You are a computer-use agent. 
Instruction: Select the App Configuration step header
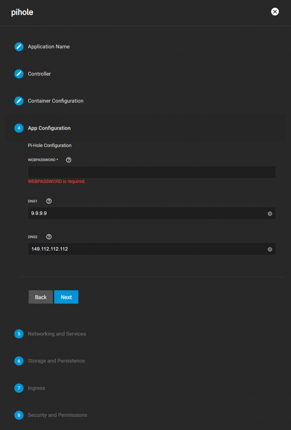tap(49, 128)
